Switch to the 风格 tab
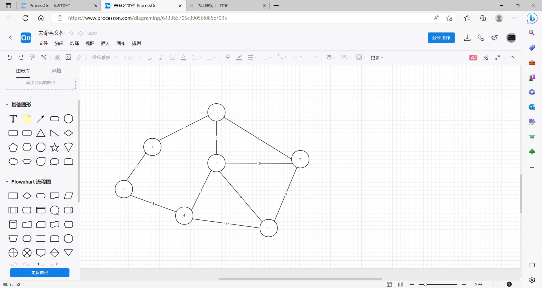 point(56,71)
